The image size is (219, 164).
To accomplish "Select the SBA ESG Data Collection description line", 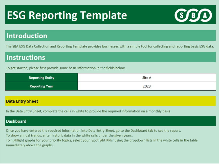I will [x=110, y=46].
